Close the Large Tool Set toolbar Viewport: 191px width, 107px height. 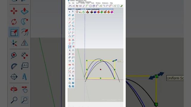[x=74, y=9]
